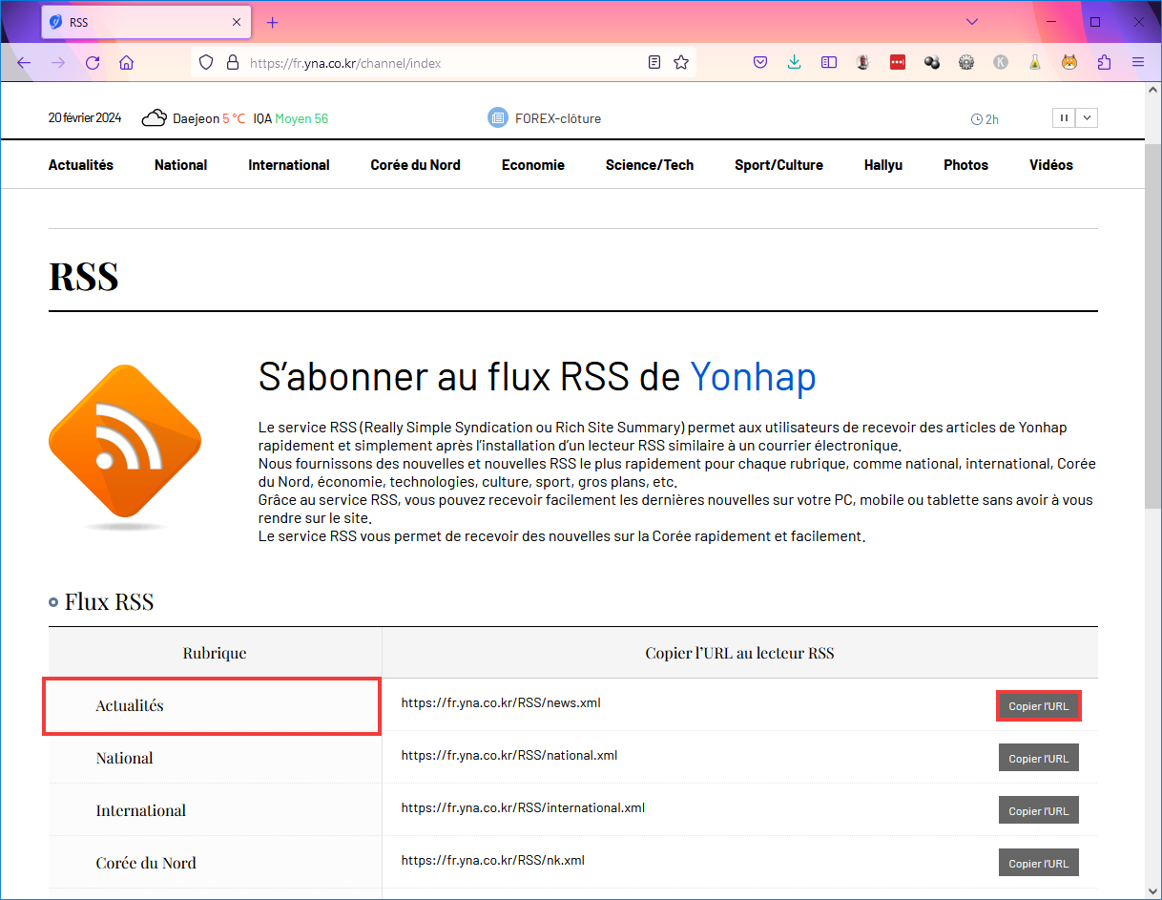Click the Shiba dog extension icon

(x=1069, y=63)
